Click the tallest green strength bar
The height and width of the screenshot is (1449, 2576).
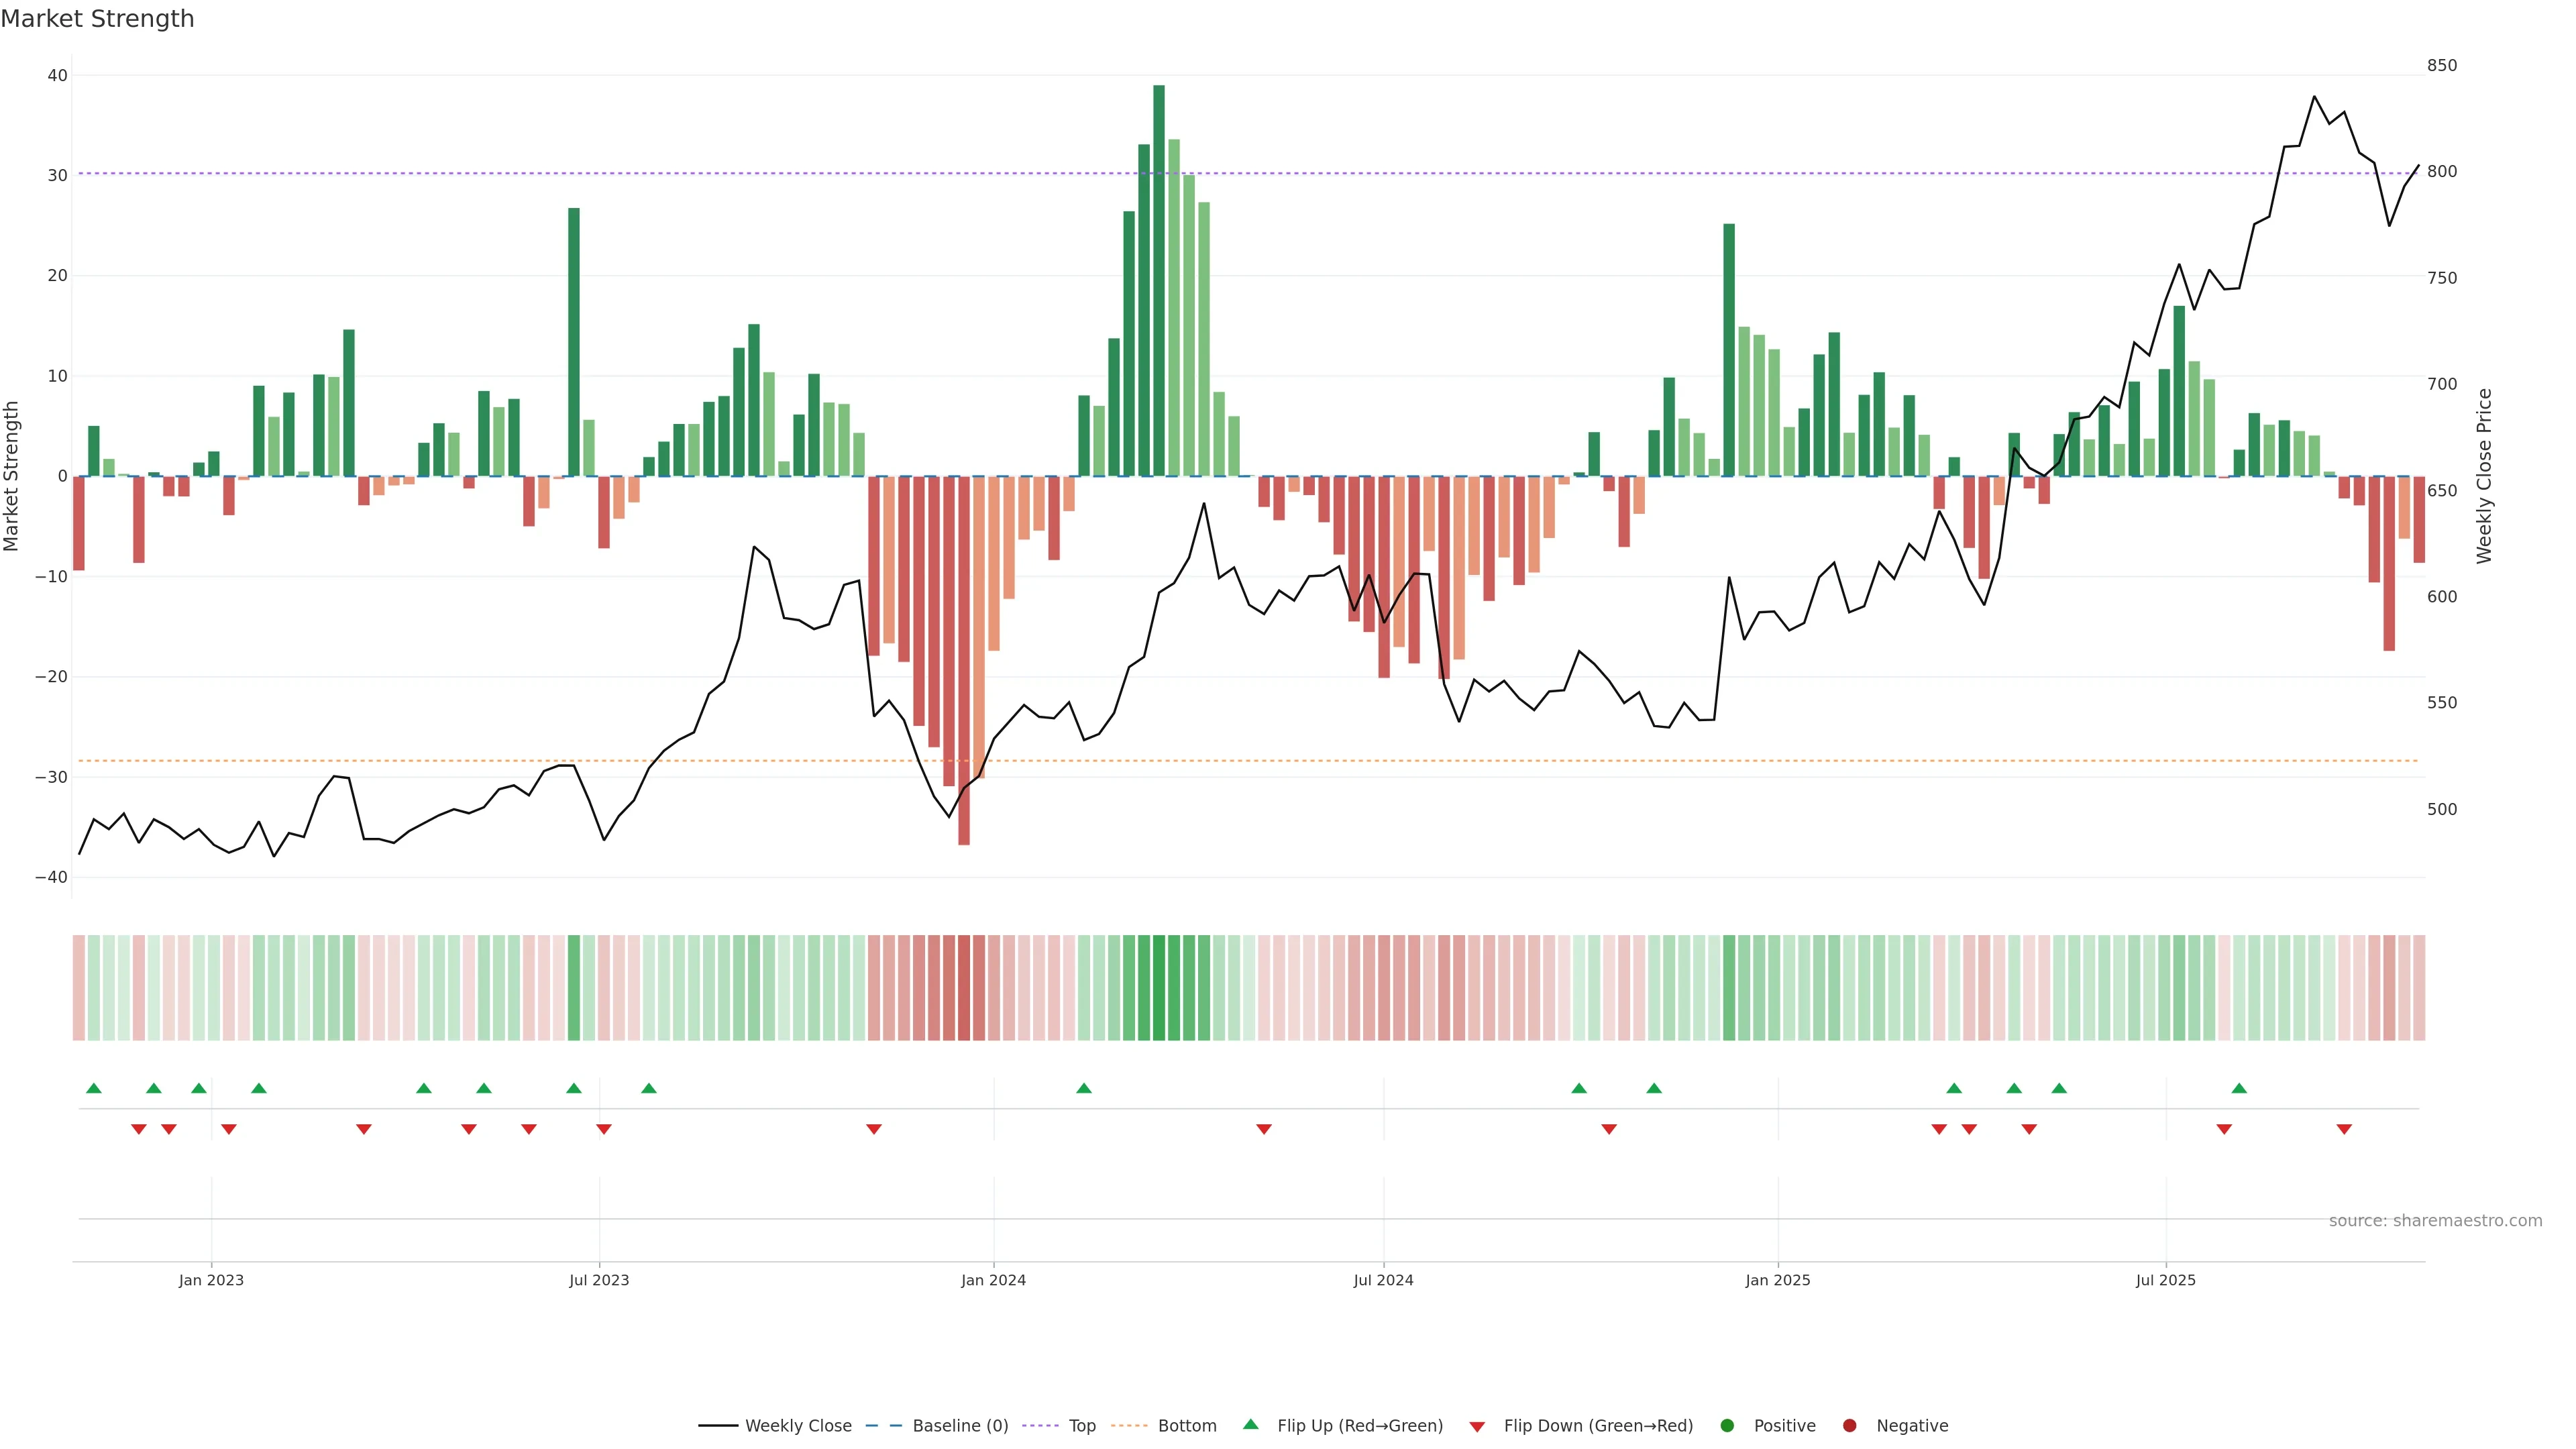coord(1158,280)
